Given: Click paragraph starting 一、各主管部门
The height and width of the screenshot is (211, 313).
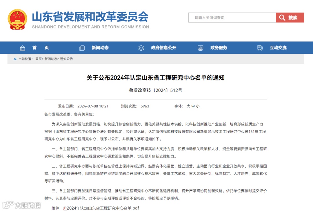Looking at the screenshot, I should [156, 153].
